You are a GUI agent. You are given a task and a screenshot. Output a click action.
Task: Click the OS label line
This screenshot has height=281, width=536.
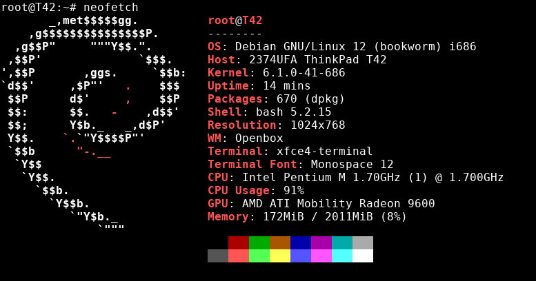342,46
